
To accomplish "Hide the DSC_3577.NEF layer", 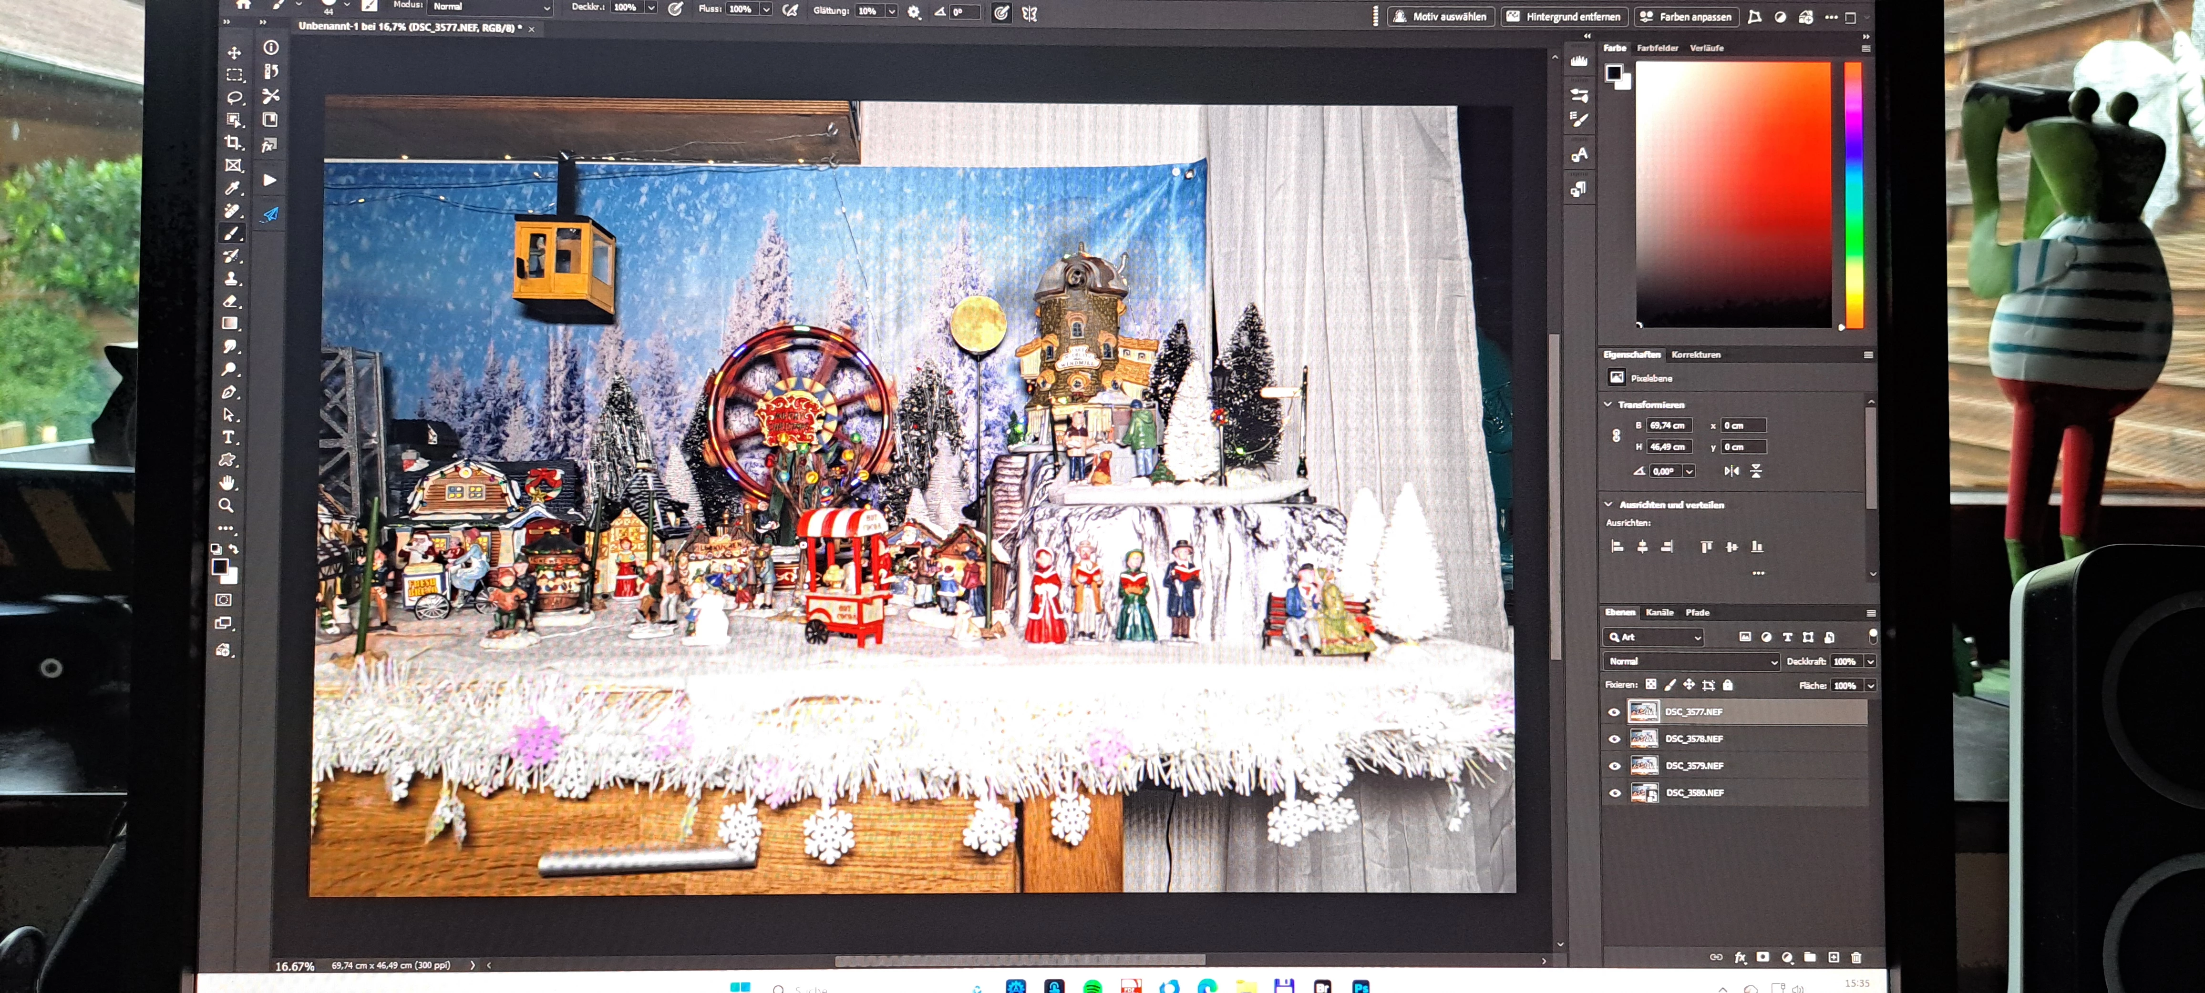I will (x=1614, y=711).
